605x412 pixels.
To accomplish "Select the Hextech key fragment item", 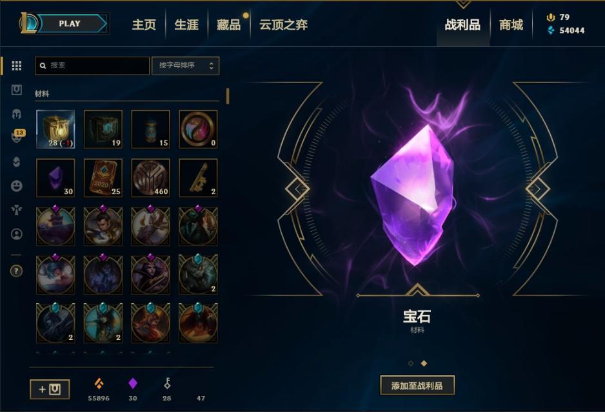I will (198, 178).
